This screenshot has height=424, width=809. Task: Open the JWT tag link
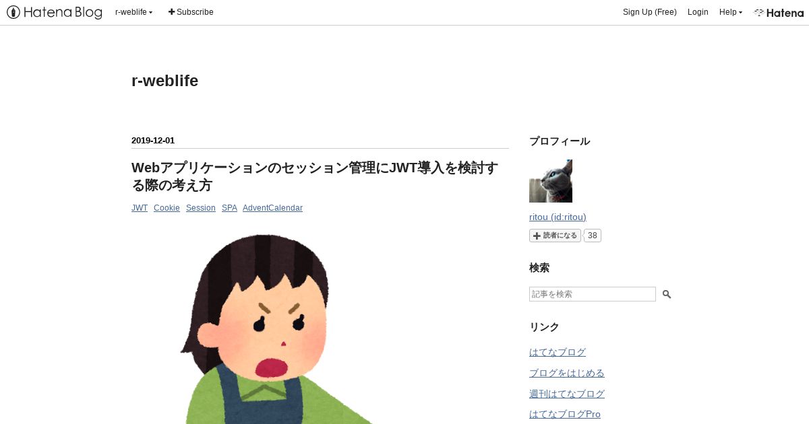pos(140,208)
